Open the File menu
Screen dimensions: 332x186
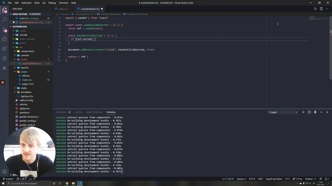10,3
